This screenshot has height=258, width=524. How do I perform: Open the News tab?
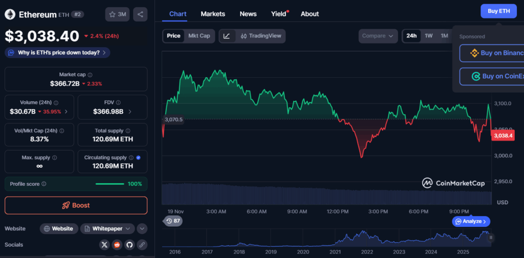click(248, 14)
